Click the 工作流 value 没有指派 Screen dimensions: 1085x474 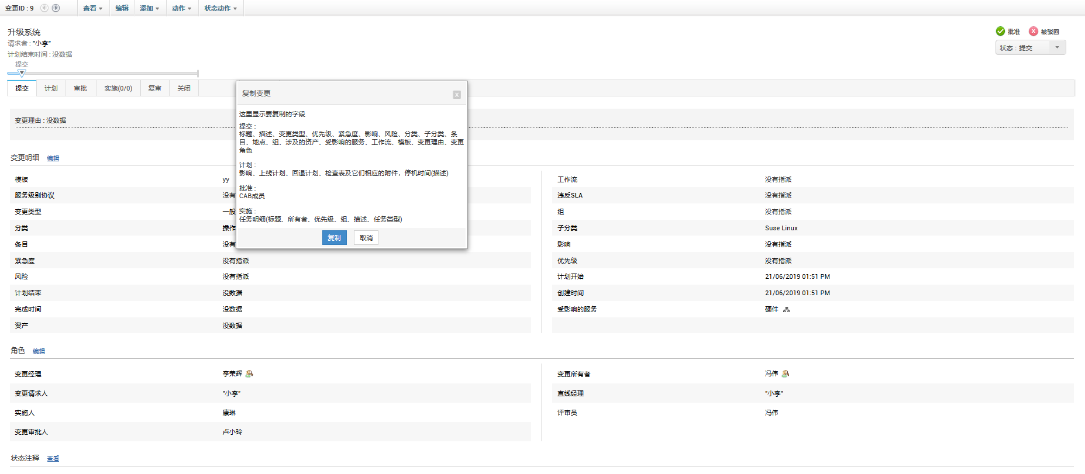[779, 179]
